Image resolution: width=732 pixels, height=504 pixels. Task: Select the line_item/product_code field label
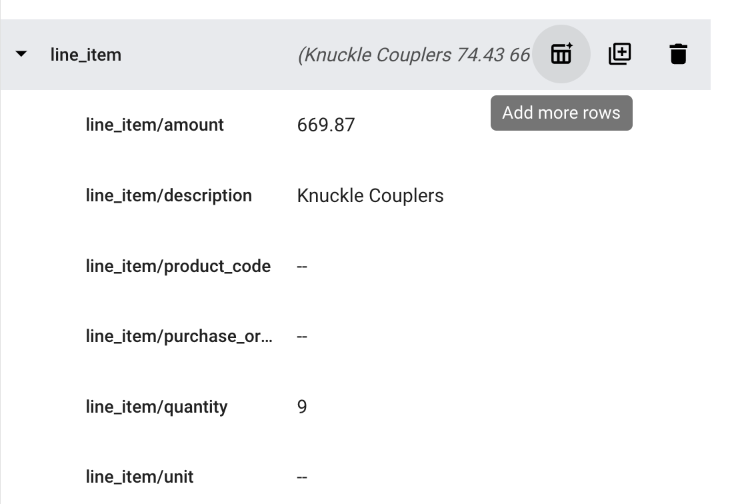pos(178,266)
